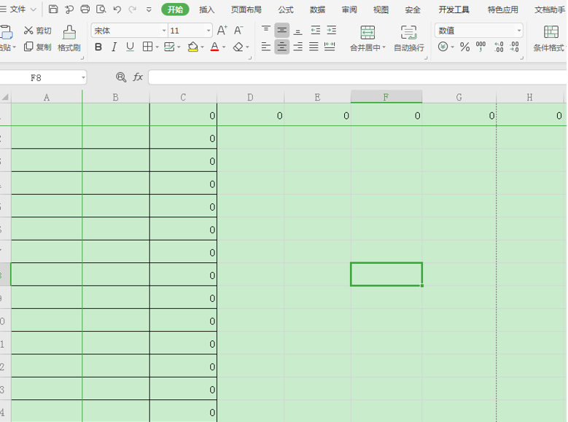Toggle Underline formatting
568x422 pixels.
pyautogui.click(x=130, y=47)
